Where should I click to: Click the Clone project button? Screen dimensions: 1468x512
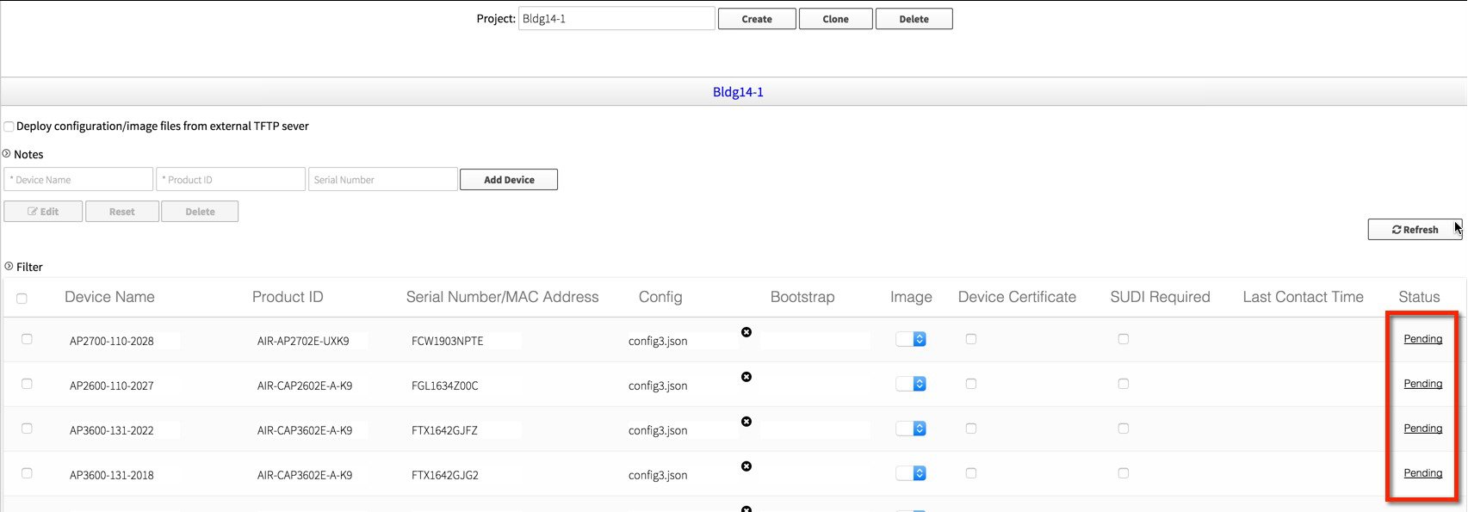[x=835, y=19]
